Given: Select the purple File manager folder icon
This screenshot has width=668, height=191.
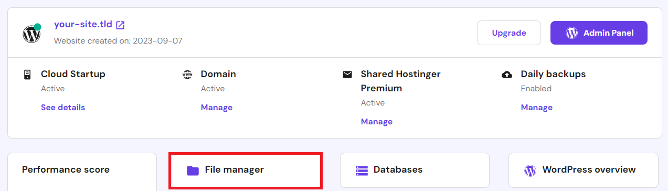Looking at the screenshot, I should point(193,170).
